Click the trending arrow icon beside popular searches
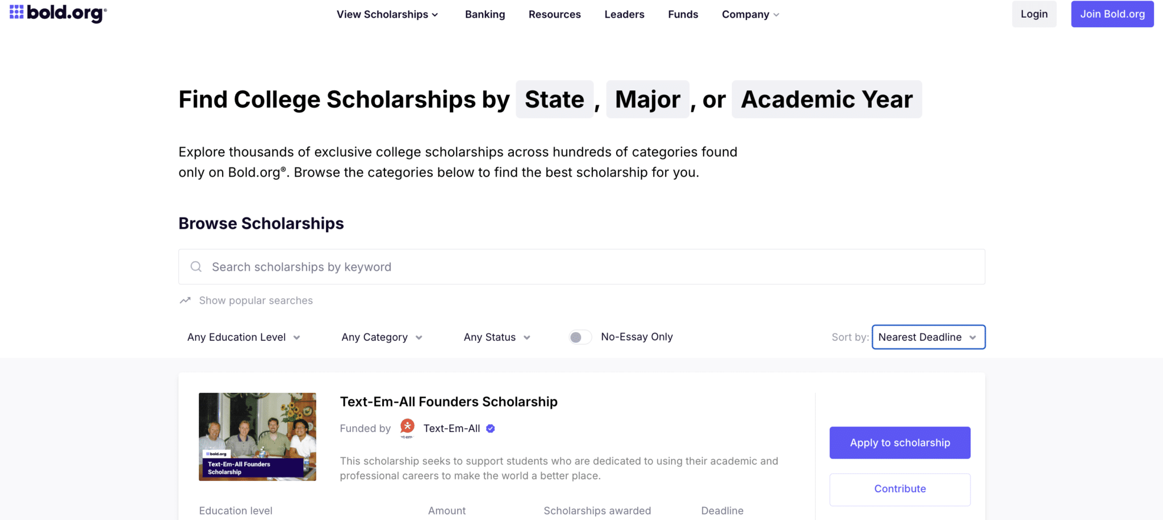 click(185, 300)
